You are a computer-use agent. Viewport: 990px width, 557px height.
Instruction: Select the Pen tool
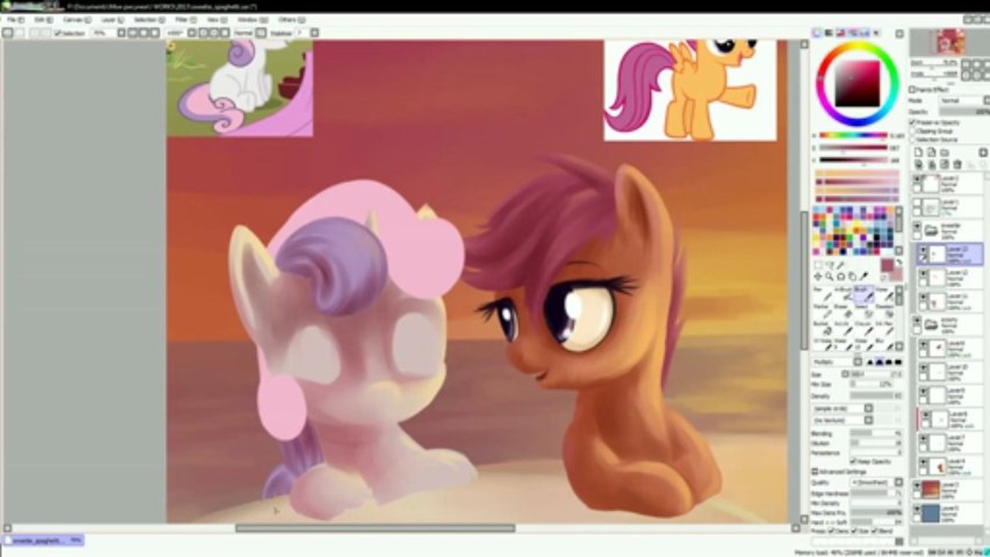click(823, 294)
